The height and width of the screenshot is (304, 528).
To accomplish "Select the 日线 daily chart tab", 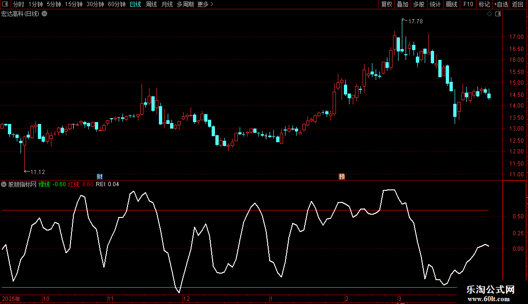I will point(136,4).
